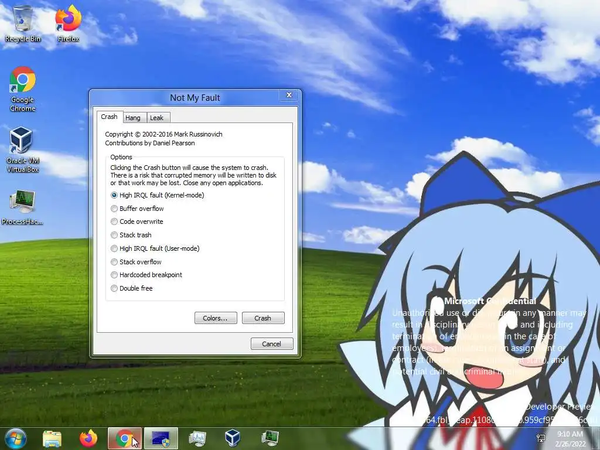Click the Crash button

[x=263, y=318]
